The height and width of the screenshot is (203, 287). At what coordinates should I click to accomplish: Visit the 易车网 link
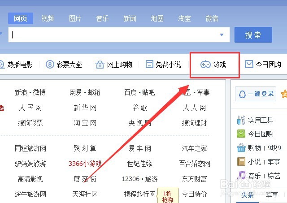tap(139, 148)
